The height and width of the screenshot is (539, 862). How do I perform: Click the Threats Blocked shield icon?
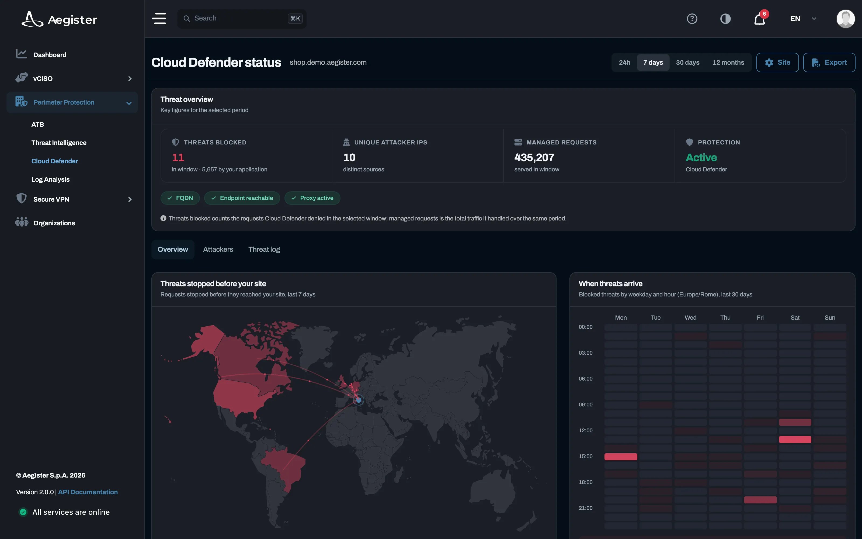pyautogui.click(x=175, y=142)
